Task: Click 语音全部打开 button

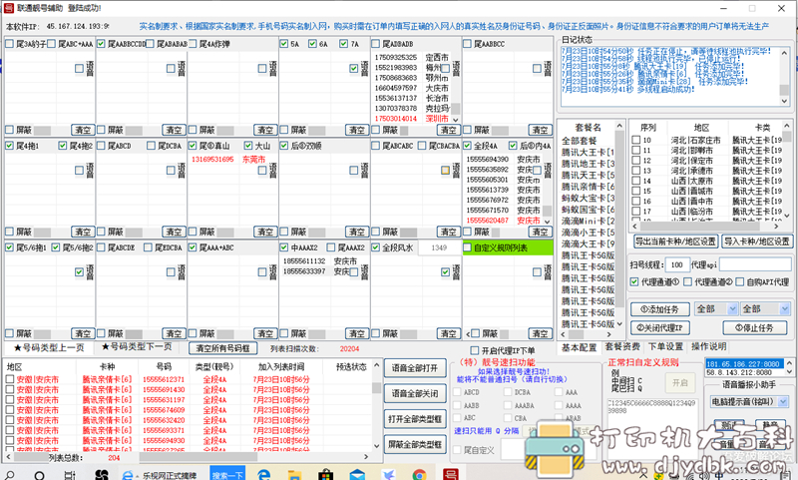Action: [x=415, y=368]
